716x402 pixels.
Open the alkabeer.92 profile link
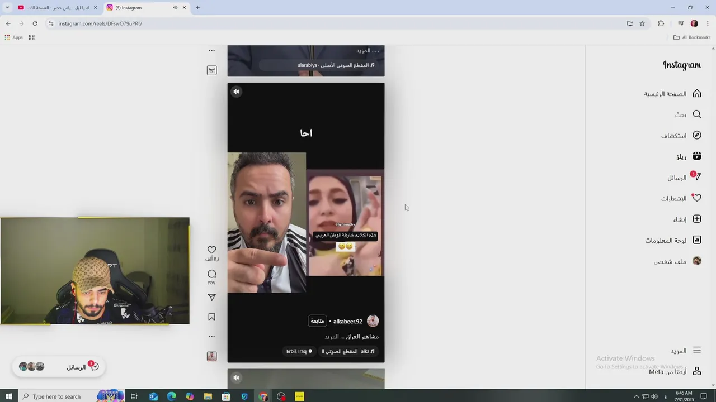(x=348, y=321)
